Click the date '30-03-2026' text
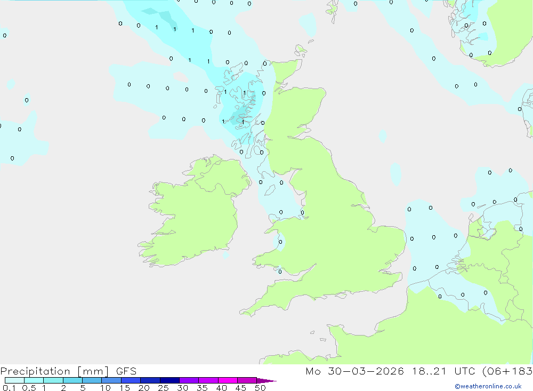Viewport: 533px width, 391px height. (366, 371)
